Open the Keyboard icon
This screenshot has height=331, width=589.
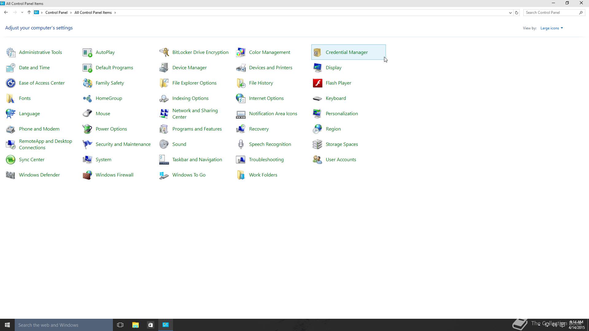(318, 98)
